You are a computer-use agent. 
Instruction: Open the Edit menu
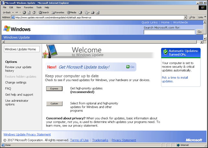click(x=11, y=7)
